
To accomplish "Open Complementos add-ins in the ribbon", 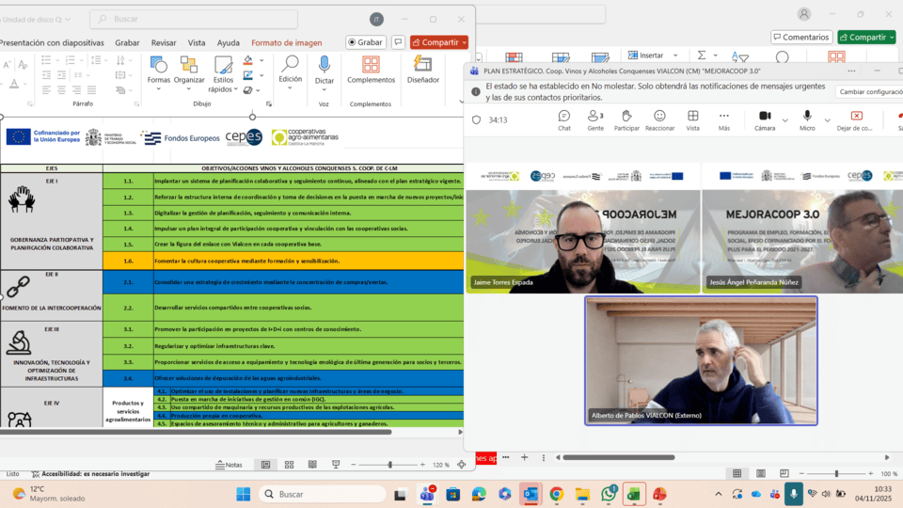I will [371, 70].
